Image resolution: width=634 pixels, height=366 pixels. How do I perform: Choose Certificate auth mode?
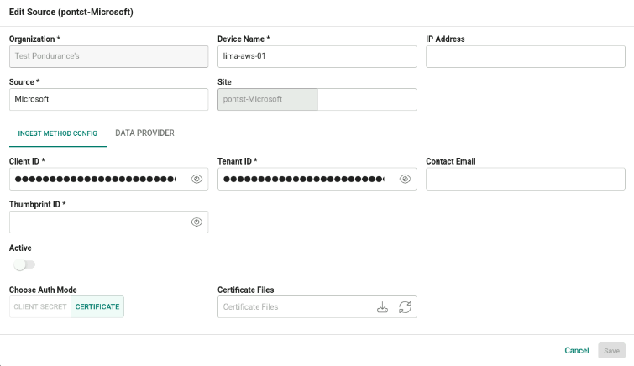click(97, 306)
